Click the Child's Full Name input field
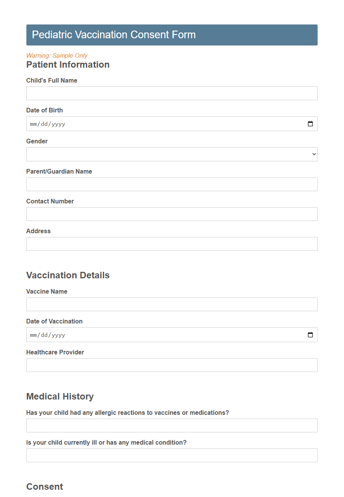344x497 pixels. pyautogui.click(x=172, y=93)
